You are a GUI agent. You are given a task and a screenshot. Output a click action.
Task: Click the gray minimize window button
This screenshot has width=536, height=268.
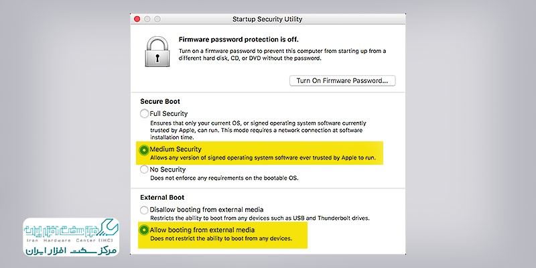coord(147,19)
